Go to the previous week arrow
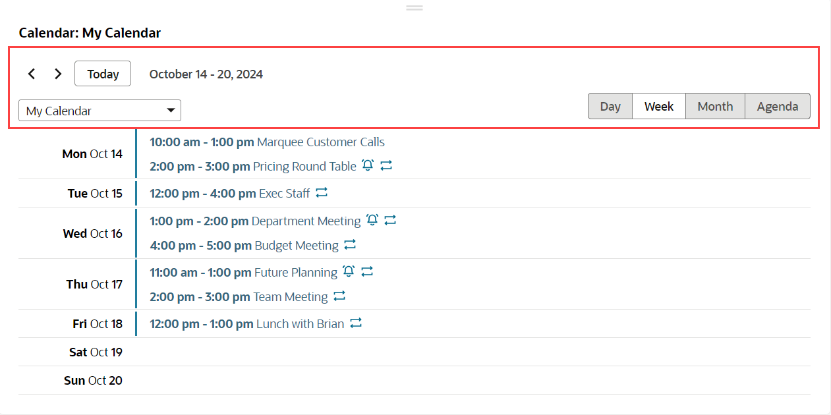 tap(32, 74)
